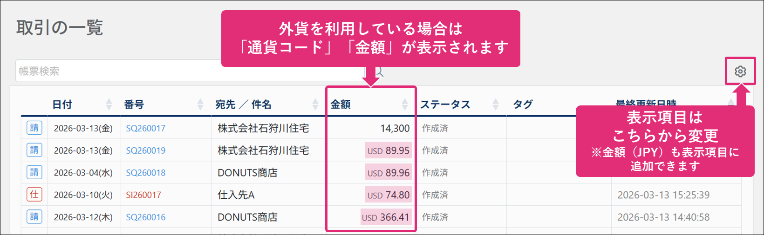Click the 請 icon for SQ260018
Viewport: 764px width, 235px height.
pyautogui.click(x=34, y=172)
